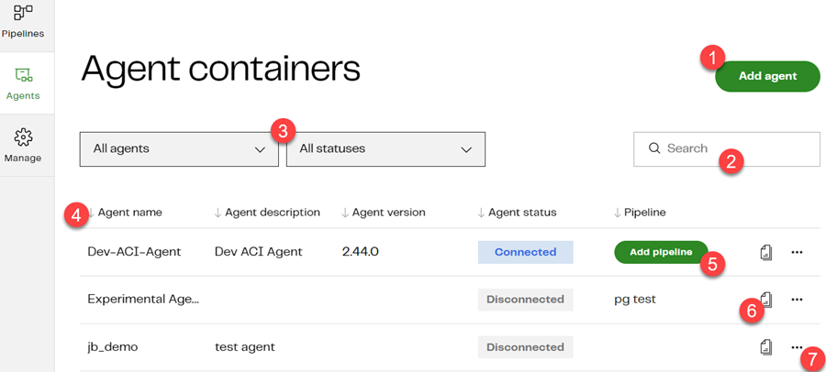Open more options for Experimental Agent row
The image size is (826, 372).
797,300
